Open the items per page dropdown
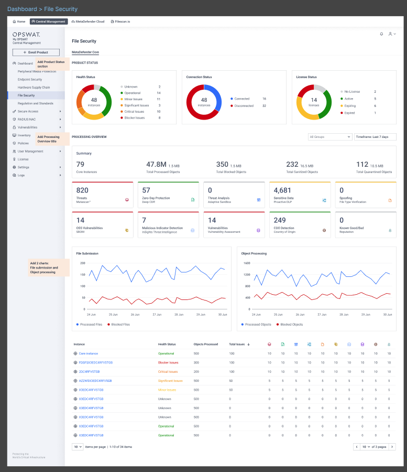This screenshot has height=472, width=407. click(x=78, y=447)
